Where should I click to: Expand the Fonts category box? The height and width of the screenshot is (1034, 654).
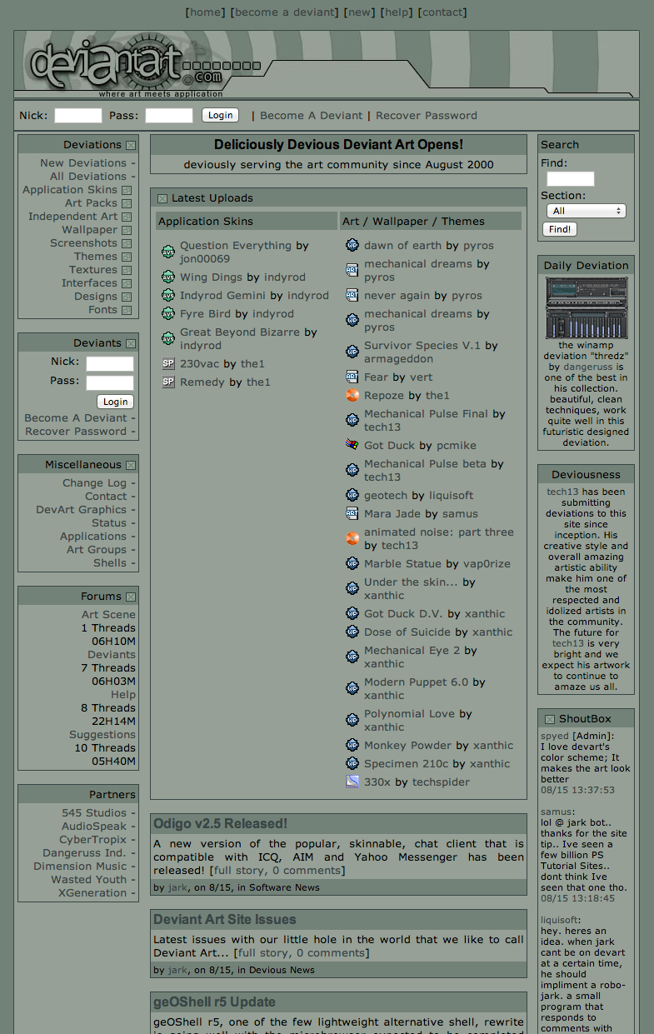[x=127, y=310]
